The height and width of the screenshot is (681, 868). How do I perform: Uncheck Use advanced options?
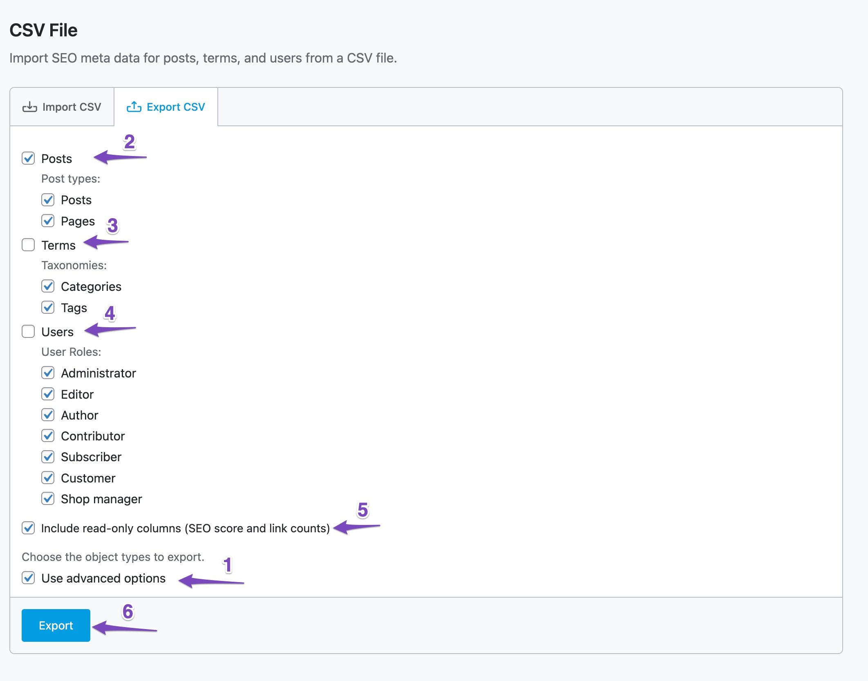coord(28,578)
